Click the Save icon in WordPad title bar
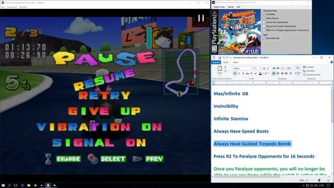The image size is (334, 188). (x=220, y=57)
